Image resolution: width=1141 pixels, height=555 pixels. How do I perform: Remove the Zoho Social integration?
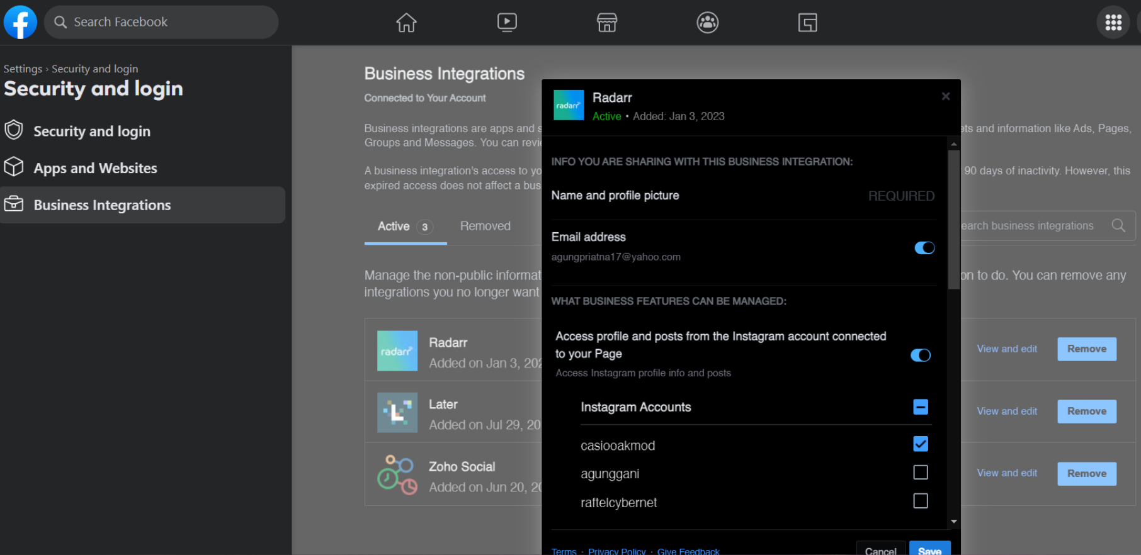point(1086,474)
